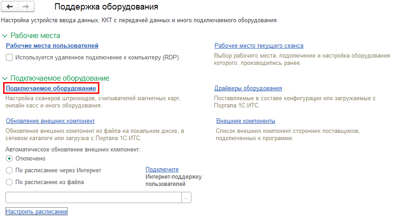395x219 pixels.
Task: Select the Отключено radio option
Action: click(9, 158)
